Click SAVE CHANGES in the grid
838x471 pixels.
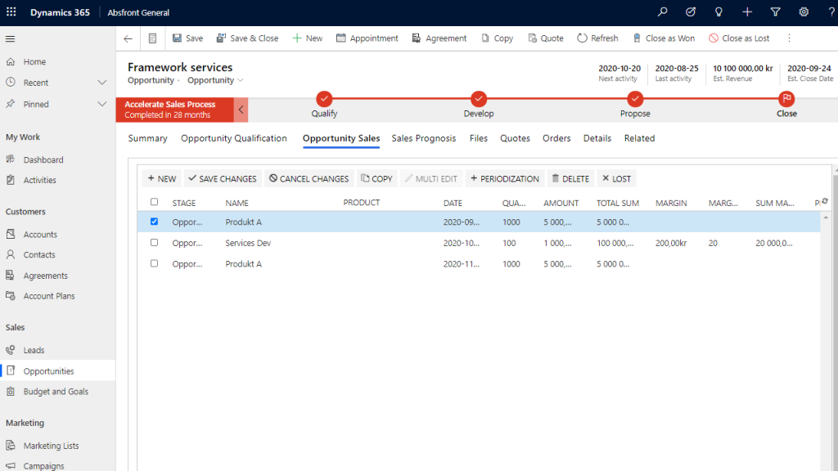[x=223, y=178]
